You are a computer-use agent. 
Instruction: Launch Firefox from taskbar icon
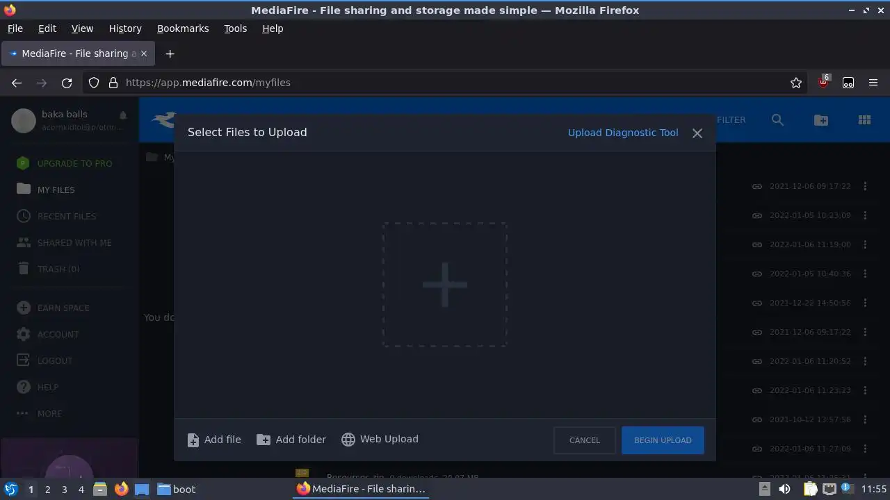coord(121,489)
